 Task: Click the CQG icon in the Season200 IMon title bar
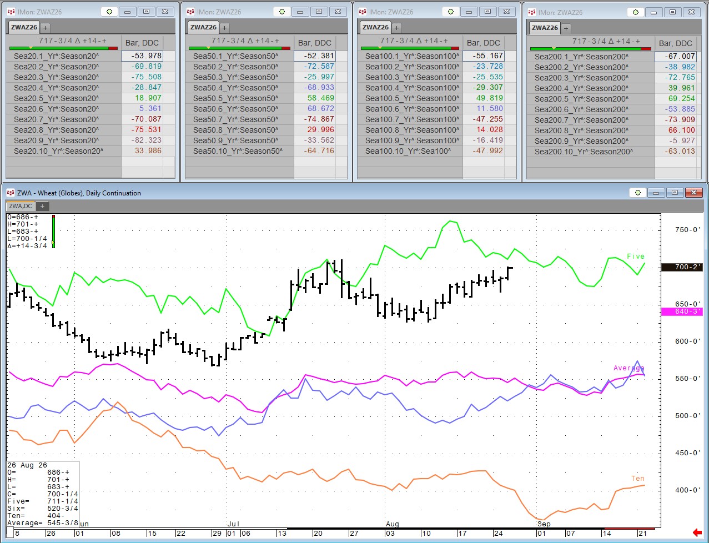pyautogui.click(x=532, y=12)
